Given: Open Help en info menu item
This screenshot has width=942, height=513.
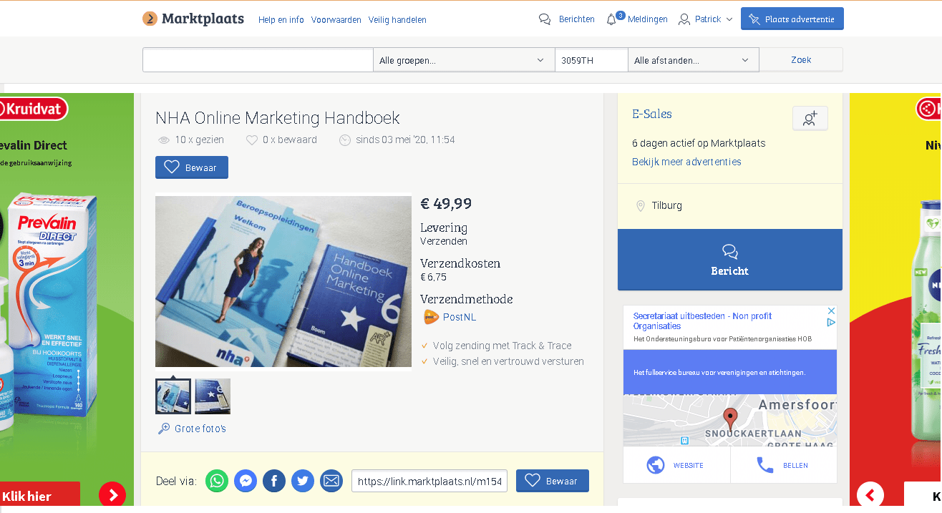Looking at the screenshot, I should pyautogui.click(x=281, y=20).
